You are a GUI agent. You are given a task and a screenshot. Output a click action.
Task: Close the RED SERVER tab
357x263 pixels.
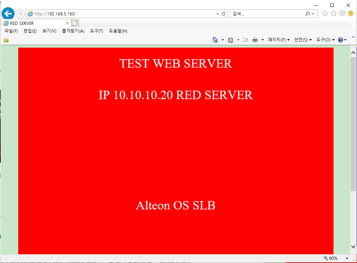point(67,23)
